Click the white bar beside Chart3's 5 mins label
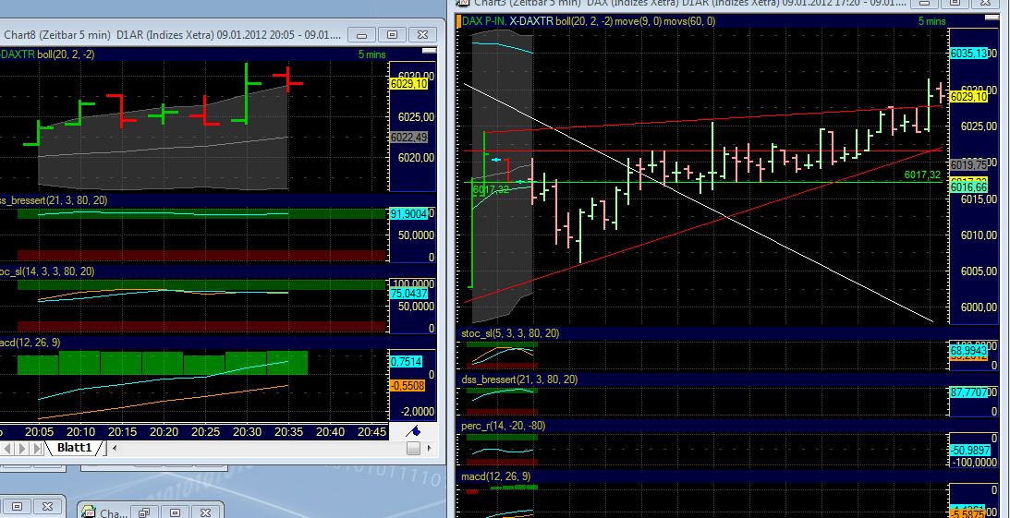The height and width of the screenshot is (518, 1010). coord(991,16)
